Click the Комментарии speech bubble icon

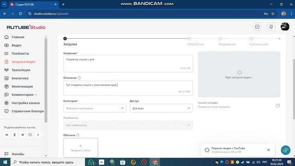6,95
